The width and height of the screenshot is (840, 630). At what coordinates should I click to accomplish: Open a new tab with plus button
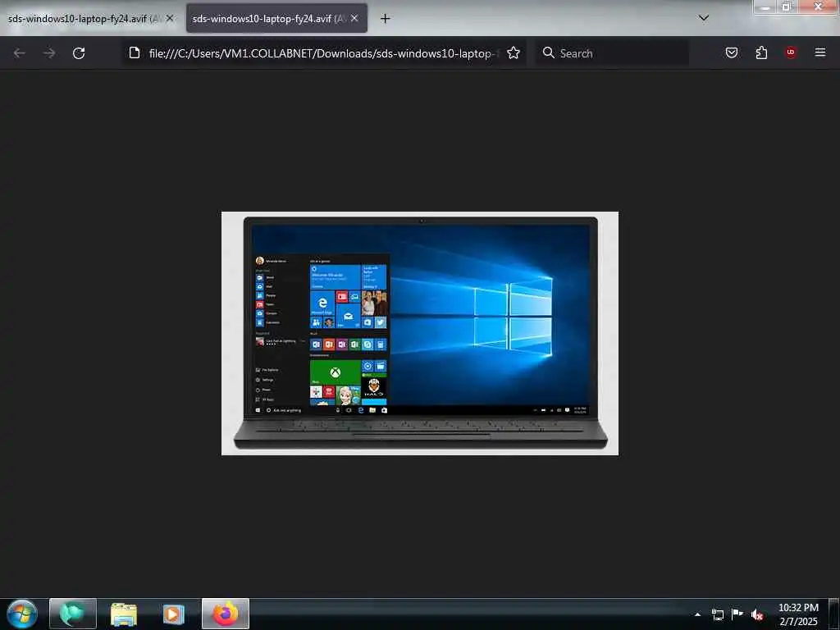pyautogui.click(x=386, y=19)
